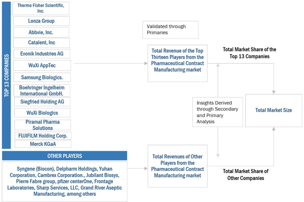The width and height of the screenshot is (304, 202).
Task: Select the Total Market Size box
Action: pos(274,110)
